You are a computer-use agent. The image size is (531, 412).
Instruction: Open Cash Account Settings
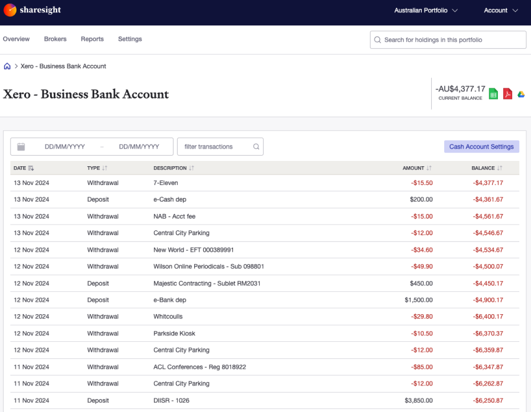coord(481,146)
